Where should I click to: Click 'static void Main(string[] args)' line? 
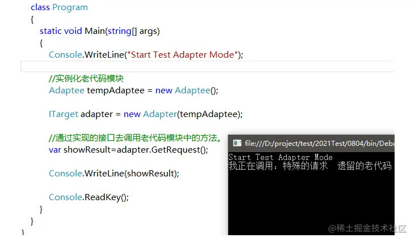100,31
